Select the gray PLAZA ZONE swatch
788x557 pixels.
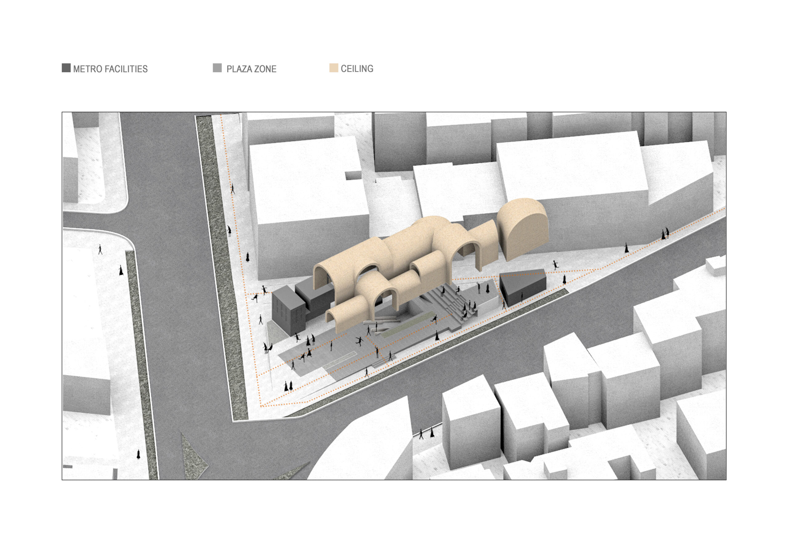(218, 68)
